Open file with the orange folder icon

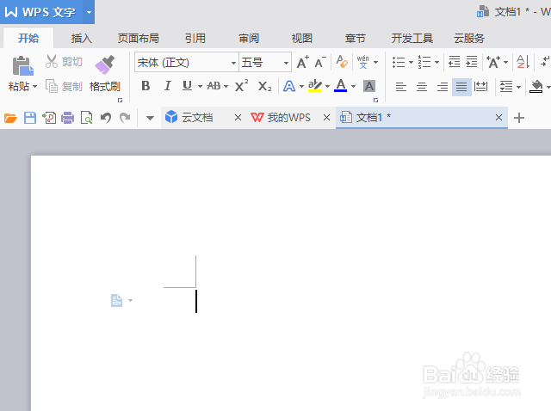(x=10, y=118)
